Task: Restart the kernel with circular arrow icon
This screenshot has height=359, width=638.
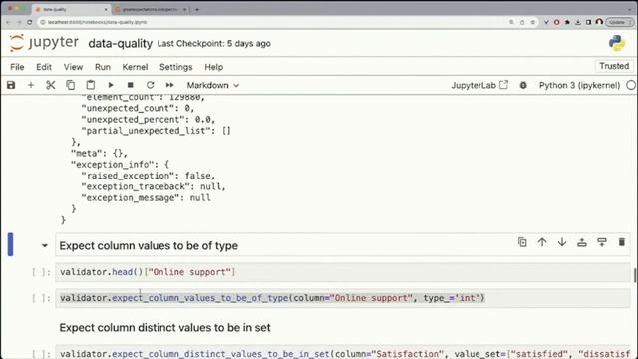Action: 151,85
